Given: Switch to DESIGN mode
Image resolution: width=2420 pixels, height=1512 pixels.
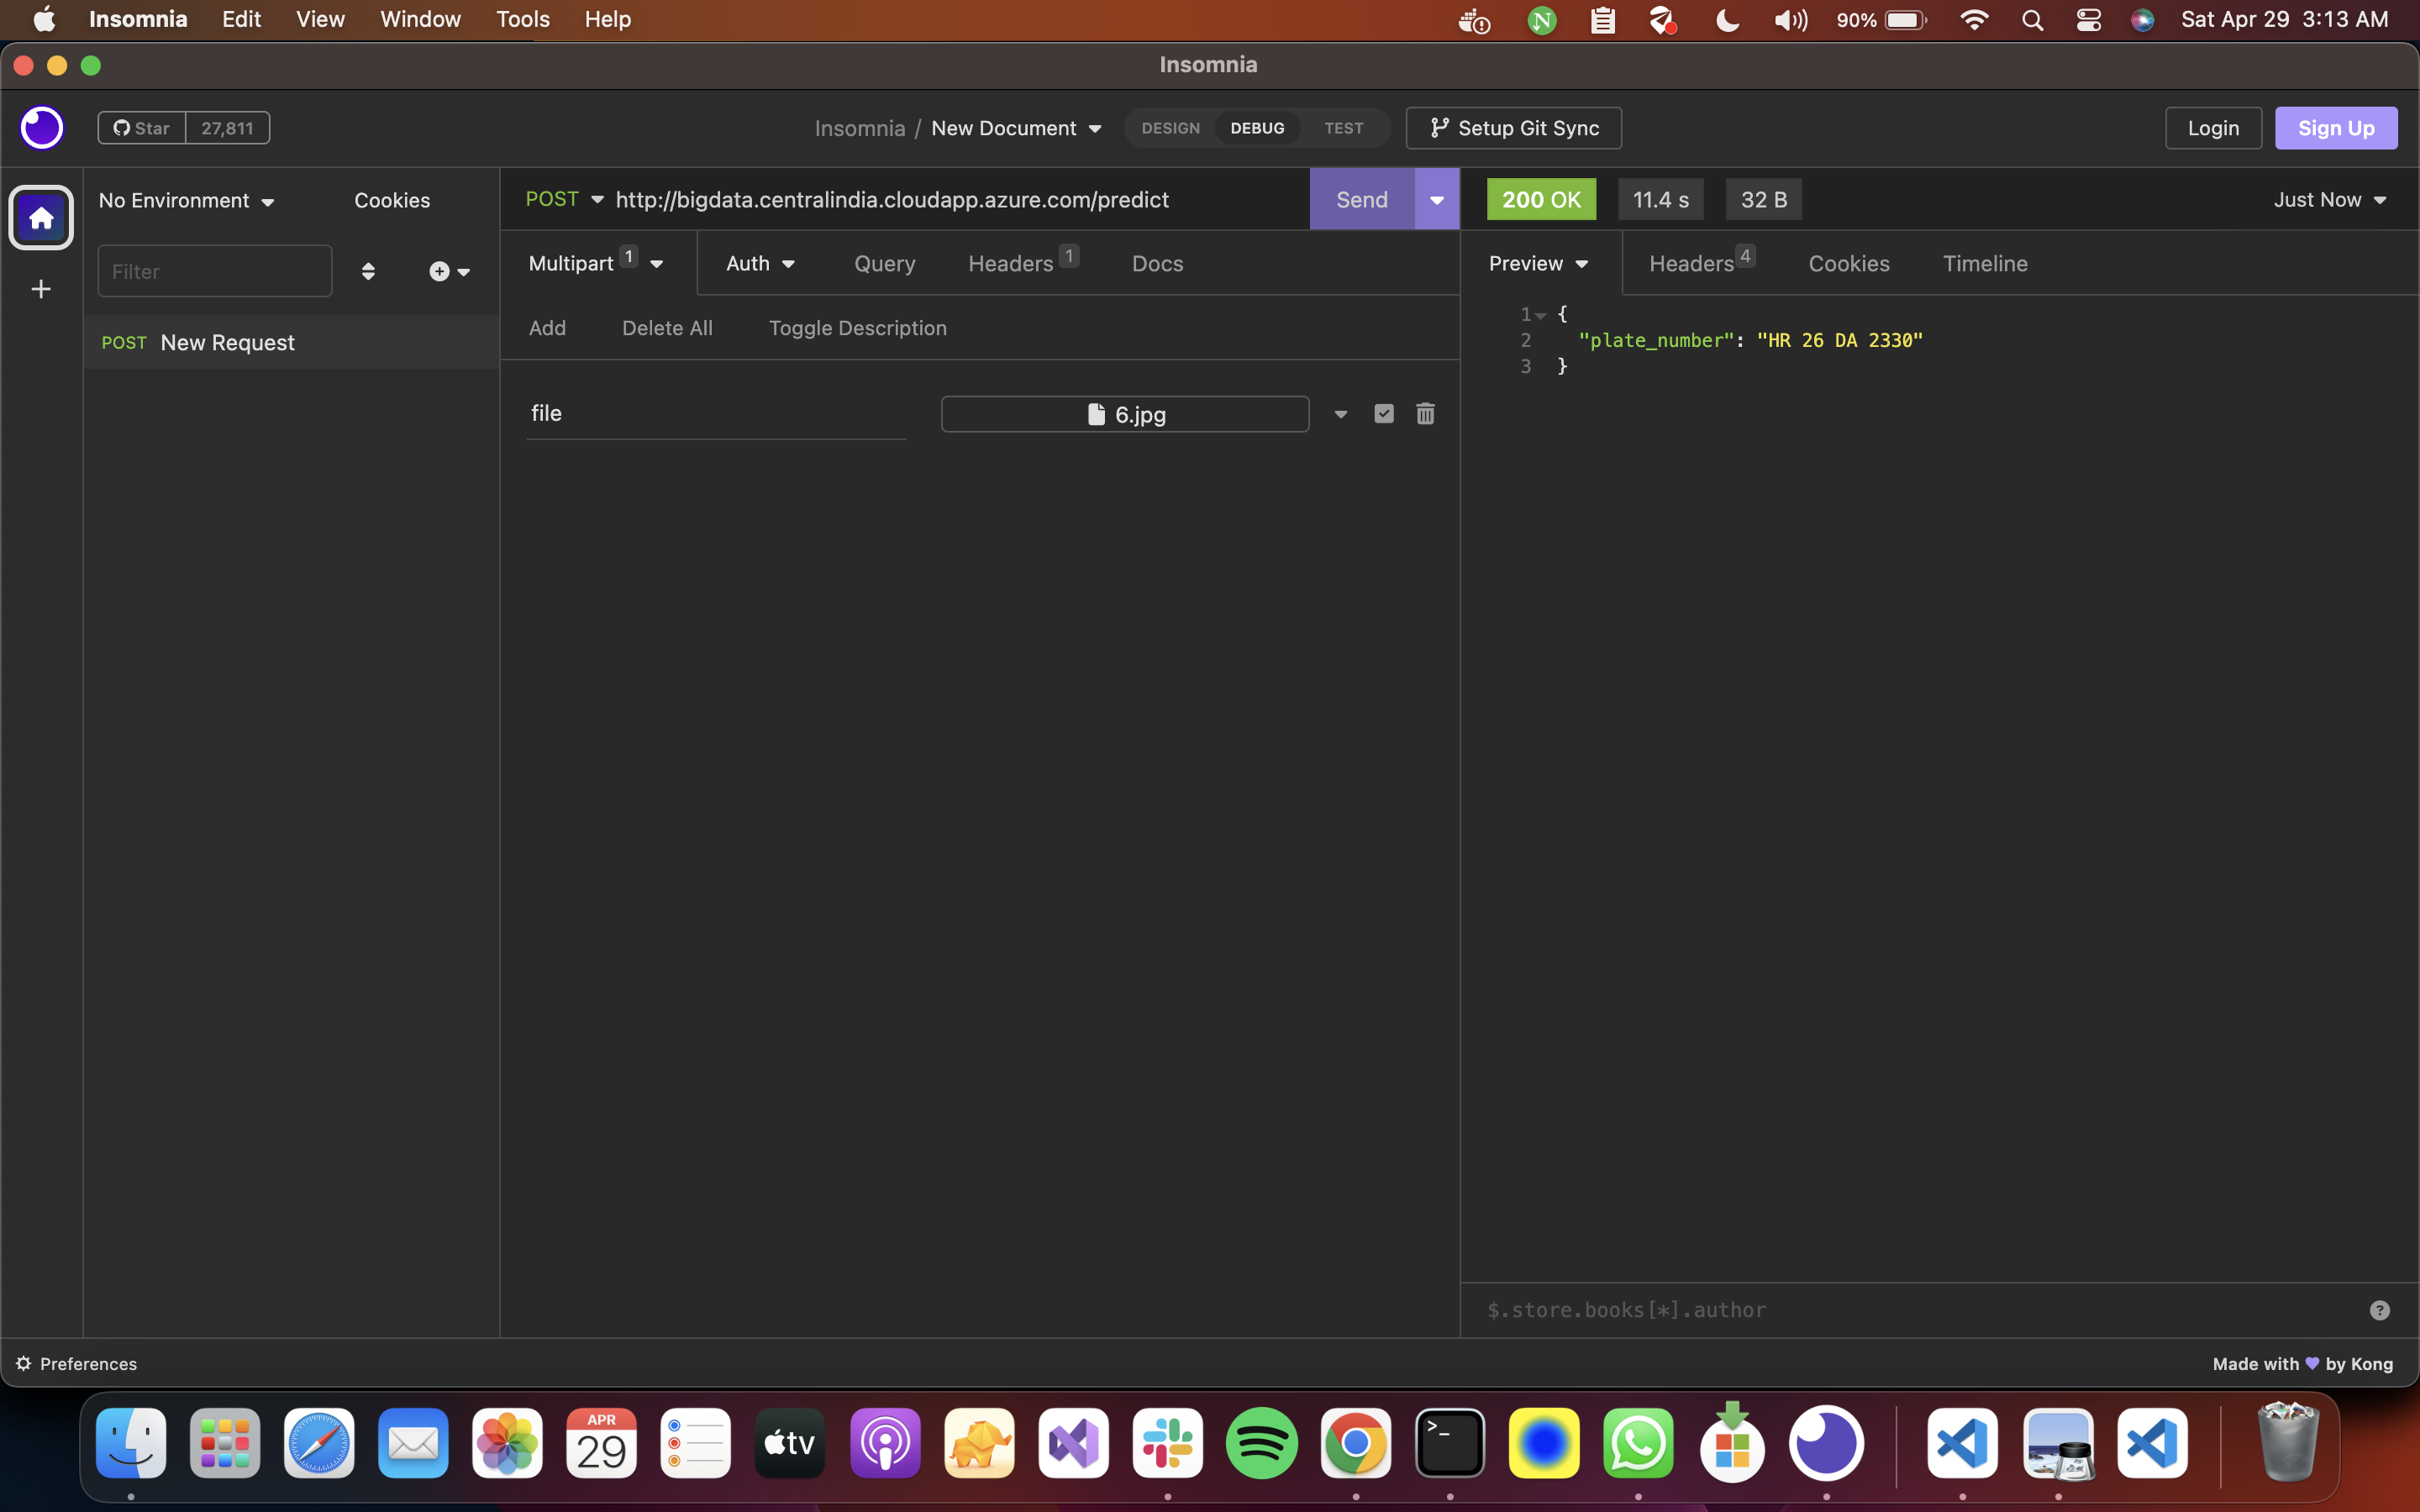Looking at the screenshot, I should (1170, 128).
